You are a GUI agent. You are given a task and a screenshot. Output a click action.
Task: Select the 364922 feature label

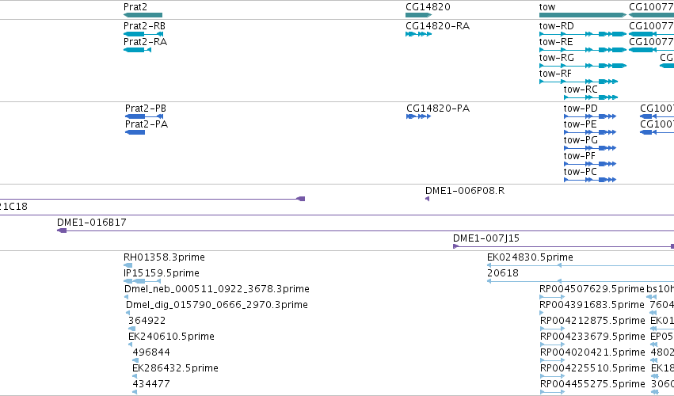point(147,322)
